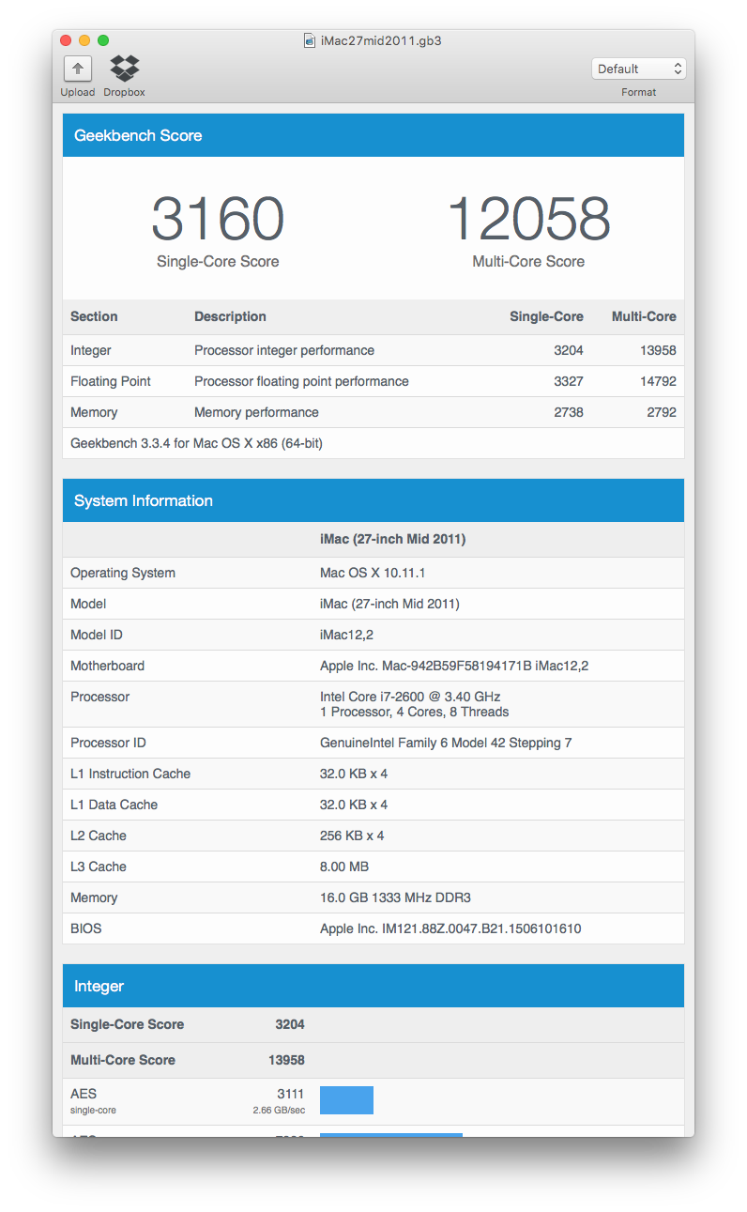Click the 12058 multi-core score number

coord(528,219)
